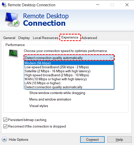The height and width of the screenshot is (145, 134).
Task: Click the Remote Desktop title bar icon
Action: (4, 5)
